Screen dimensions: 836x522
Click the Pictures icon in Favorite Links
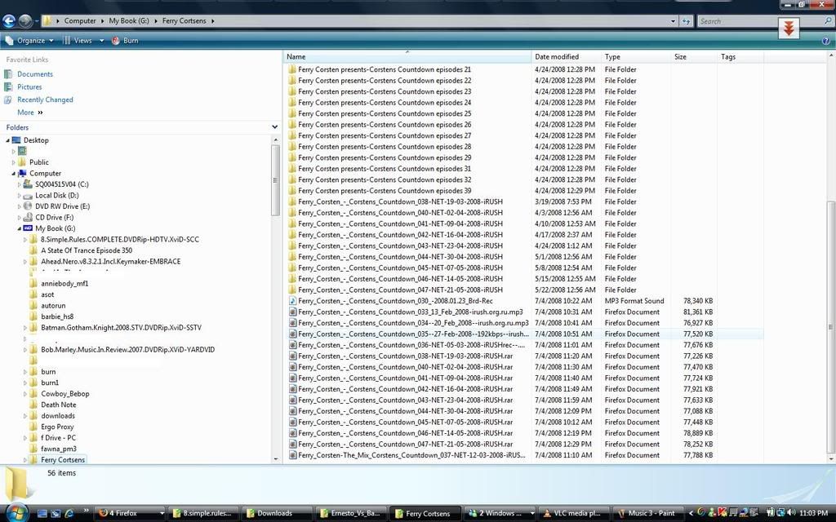[x=8, y=86]
